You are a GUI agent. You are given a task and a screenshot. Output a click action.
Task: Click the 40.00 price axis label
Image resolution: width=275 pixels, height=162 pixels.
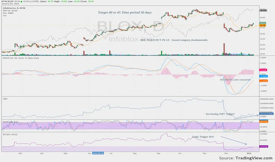click(263, 17)
